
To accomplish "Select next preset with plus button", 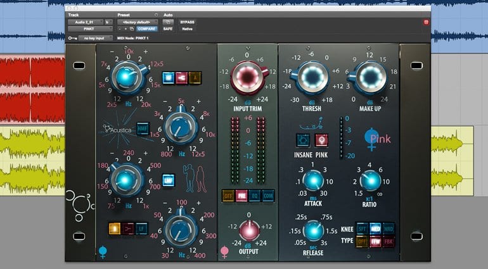I will click(125, 29).
